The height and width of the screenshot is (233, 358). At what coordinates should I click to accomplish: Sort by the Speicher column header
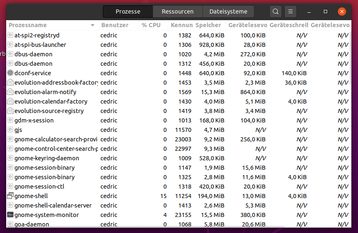pyautogui.click(x=208, y=25)
